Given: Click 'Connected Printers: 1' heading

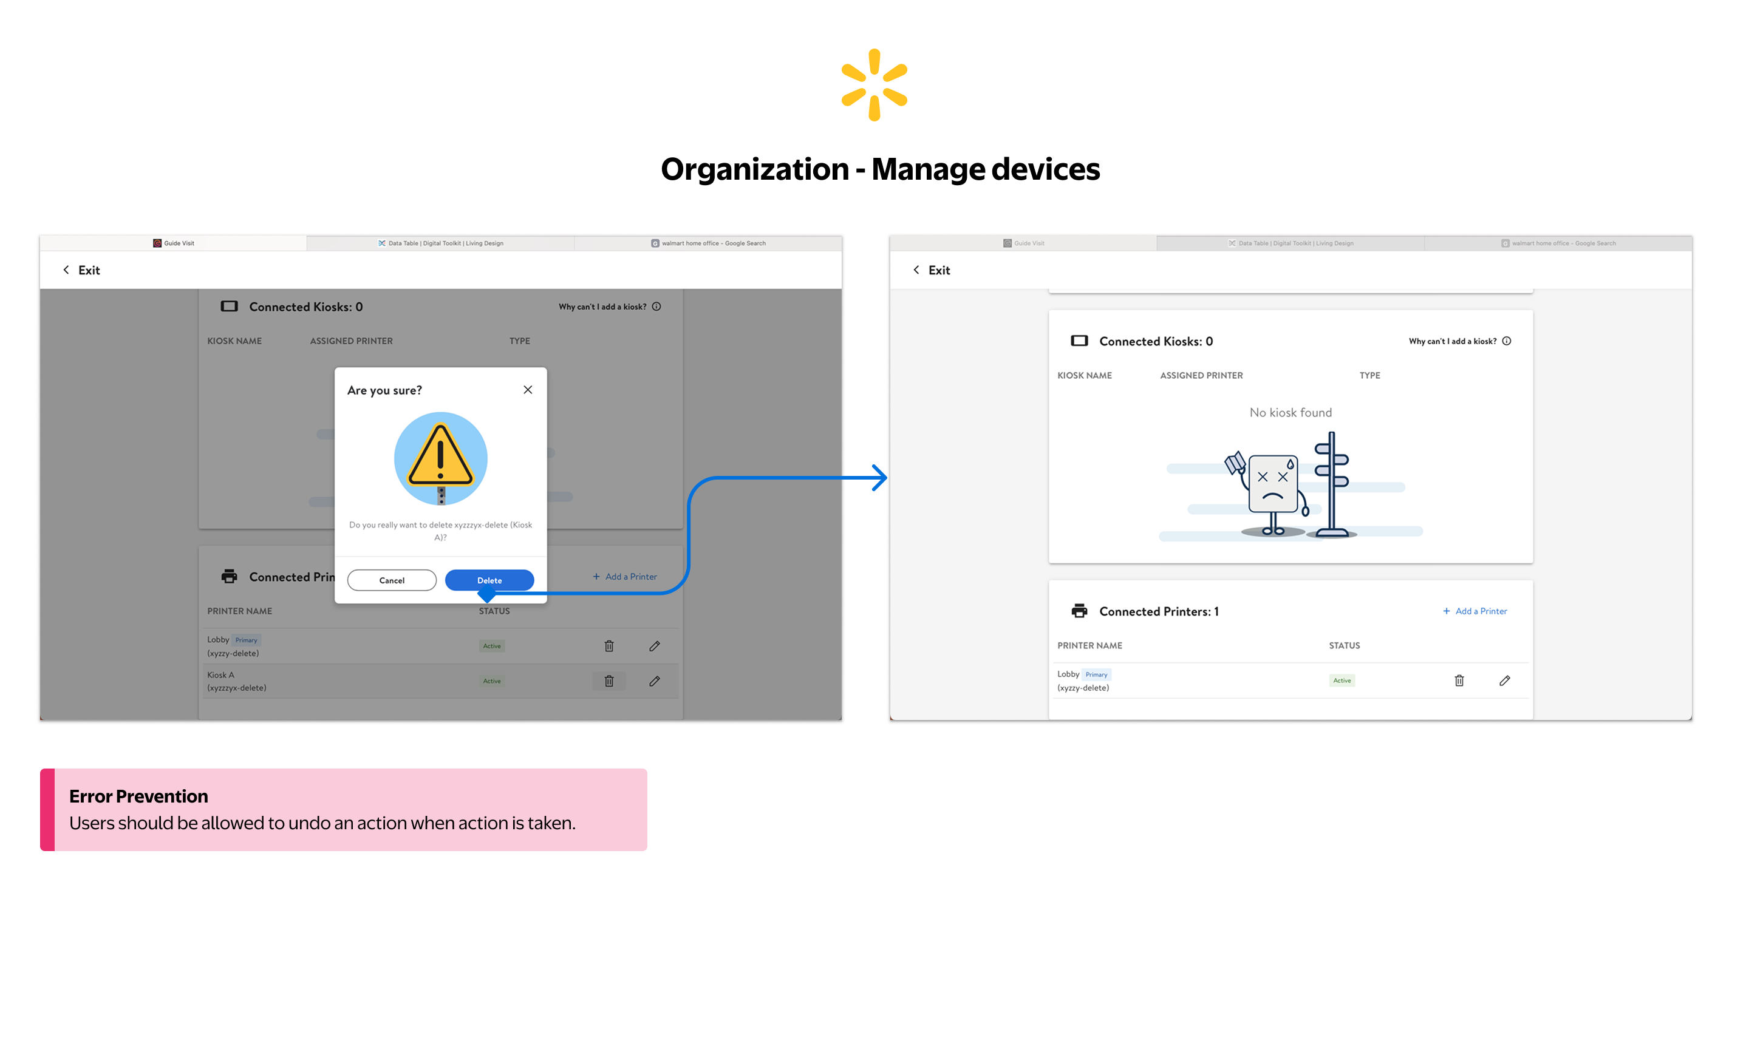Looking at the screenshot, I should (1159, 611).
